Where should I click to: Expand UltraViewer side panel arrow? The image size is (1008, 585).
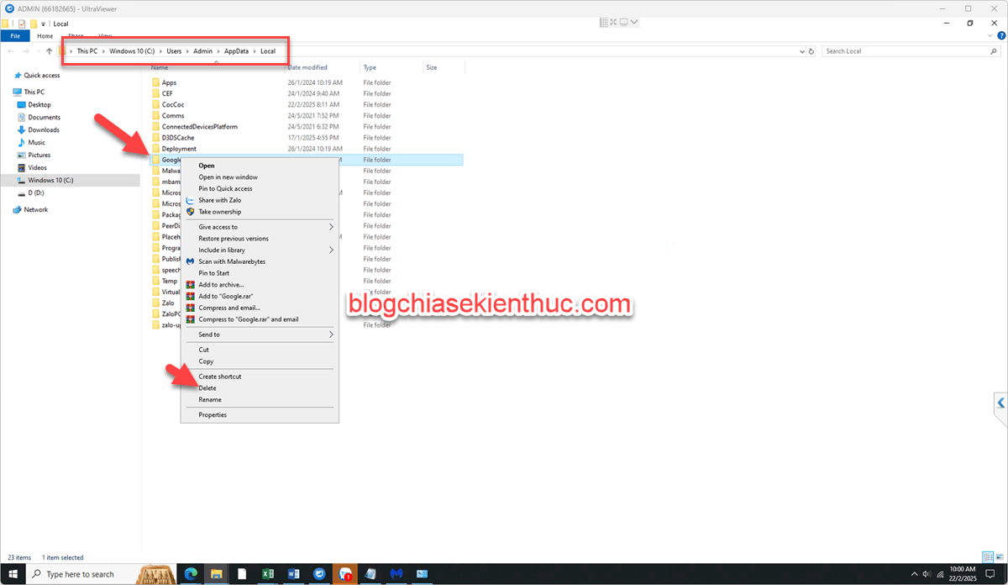tap(1000, 403)
